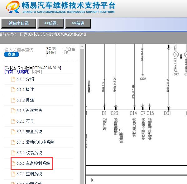This screenshot has width=187, height=184.
Task: Click ground label G301 in diagram
Action: [176, 74]
